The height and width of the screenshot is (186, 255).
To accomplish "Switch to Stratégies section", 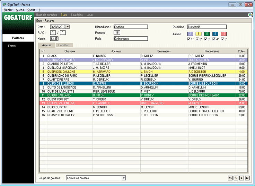I will (x=77, y=15).
